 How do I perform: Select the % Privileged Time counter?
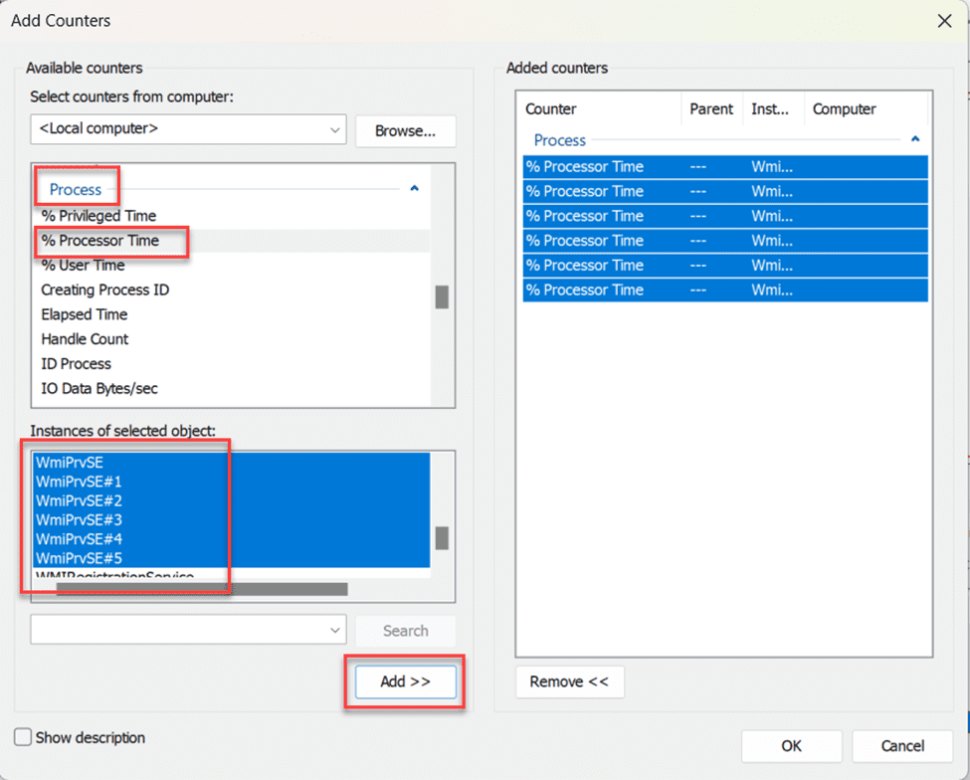pyautogui.click(x=98, y=216)
